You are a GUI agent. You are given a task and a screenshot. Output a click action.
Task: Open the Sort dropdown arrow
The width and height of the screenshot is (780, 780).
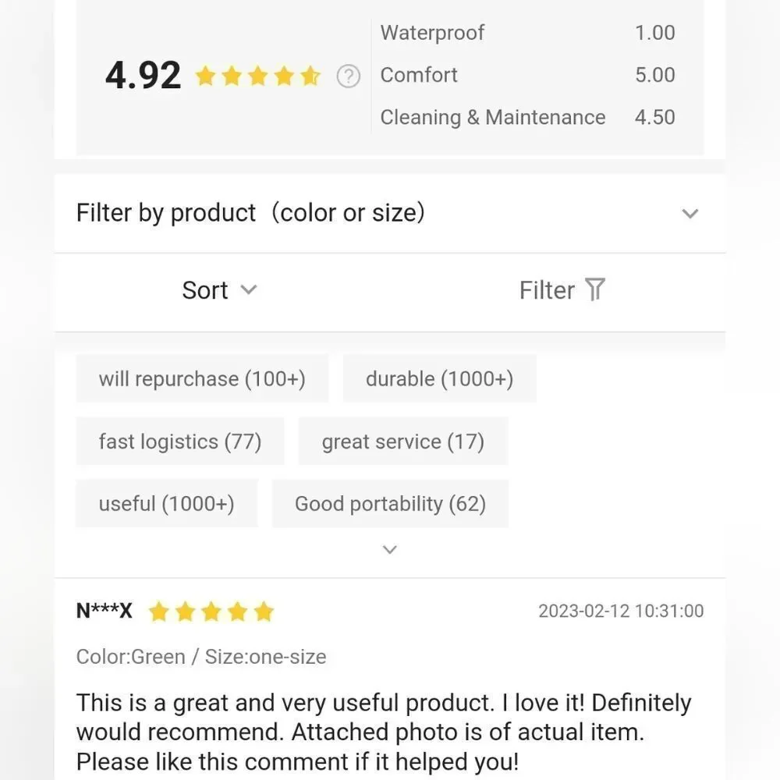[x=249, y=289]
